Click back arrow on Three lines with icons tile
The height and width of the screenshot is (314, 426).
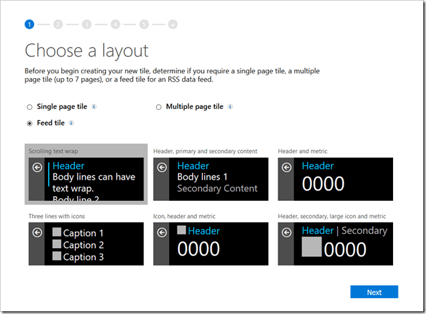click(x=37, y=233)
